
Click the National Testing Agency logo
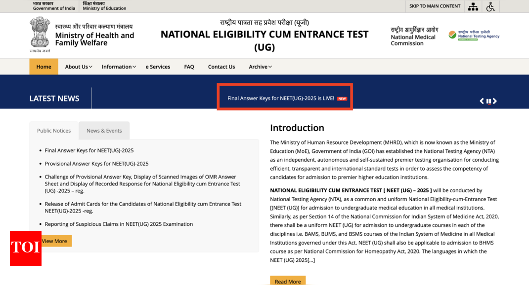(474, 36)
